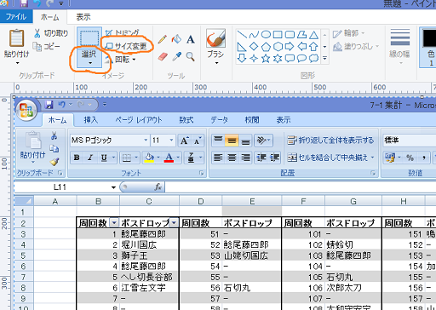Pick the Pentagon shape
The image size is (436, 310).
pos(266,47)
